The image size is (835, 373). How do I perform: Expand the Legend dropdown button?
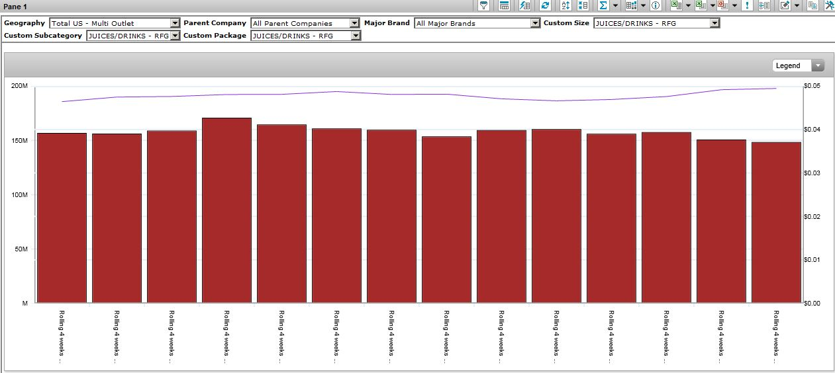point(818,65)
